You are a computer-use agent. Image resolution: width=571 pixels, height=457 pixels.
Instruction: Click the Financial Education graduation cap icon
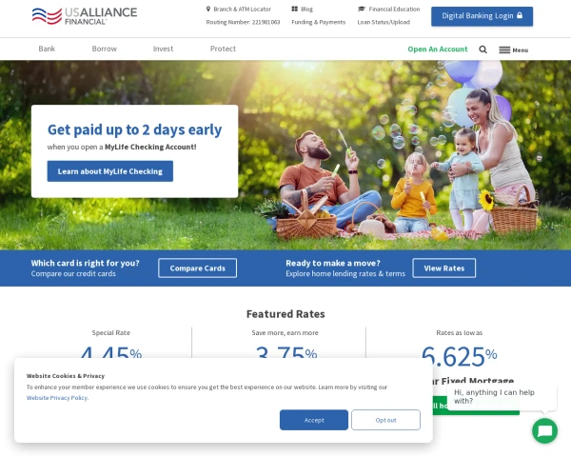(362, 9)
